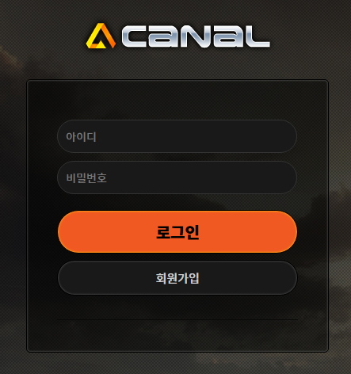Focus the 비밀번호 input field

177,177
